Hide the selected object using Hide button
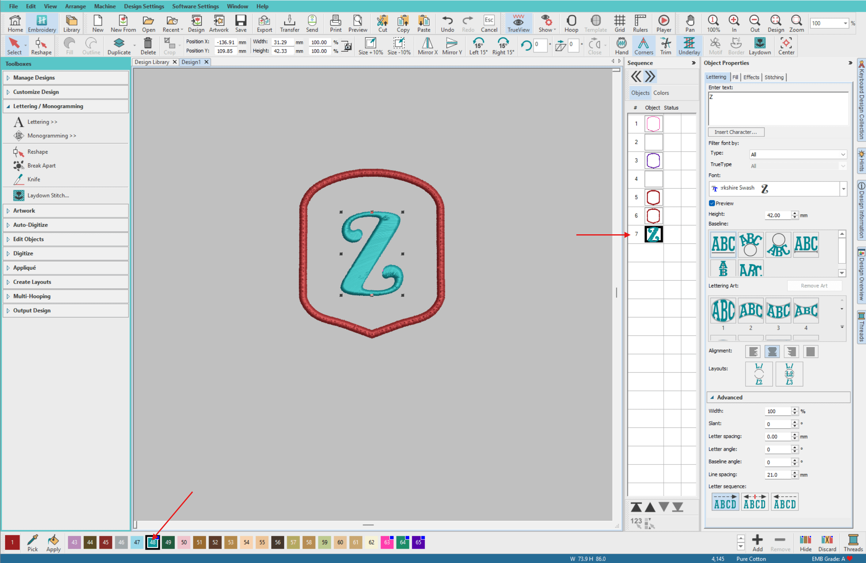 coord(806,543)
